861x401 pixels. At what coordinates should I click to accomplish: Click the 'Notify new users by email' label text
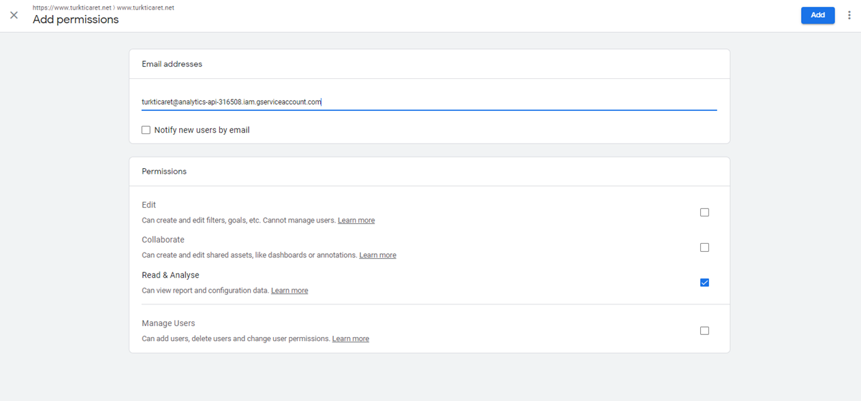click(x=202, y=130)
